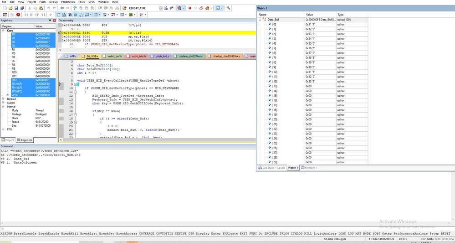
Task: Open the Memory 1 tab
Action: [309, 168]
